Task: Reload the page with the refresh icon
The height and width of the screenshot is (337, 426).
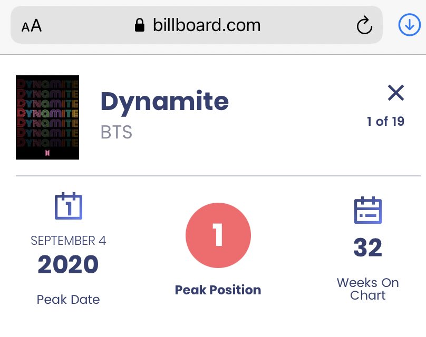Action: point(364,25)
